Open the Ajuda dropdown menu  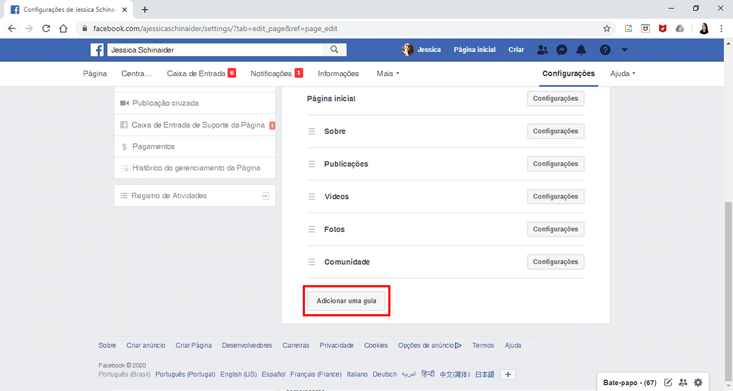click(623, 74)
